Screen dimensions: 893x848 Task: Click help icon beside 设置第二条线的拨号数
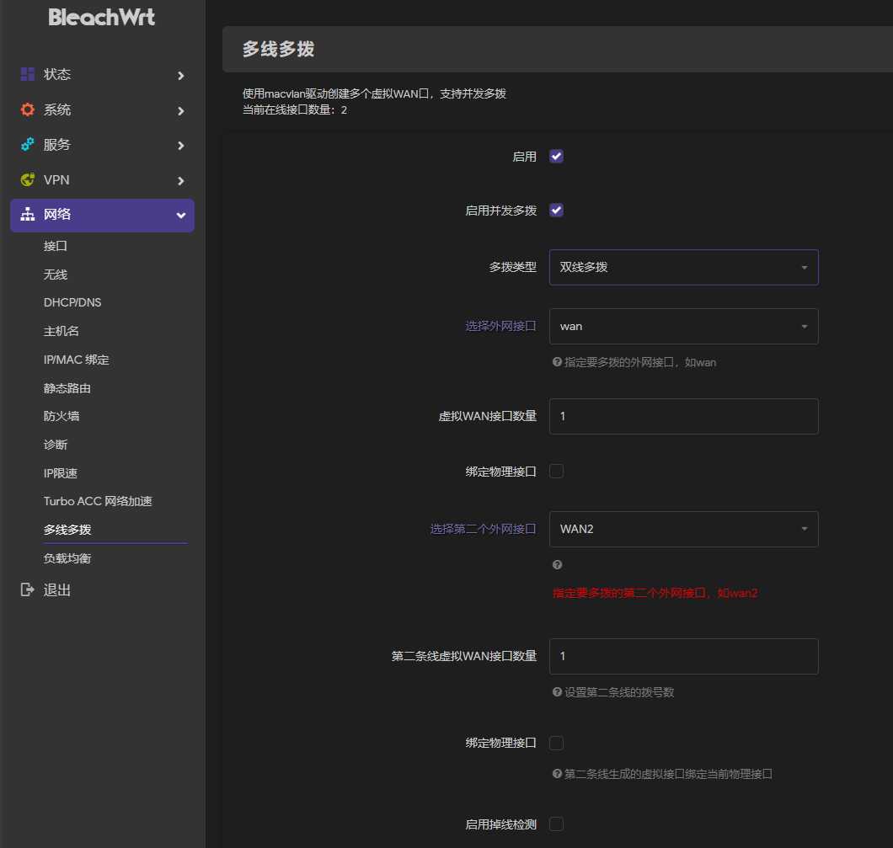557,692
